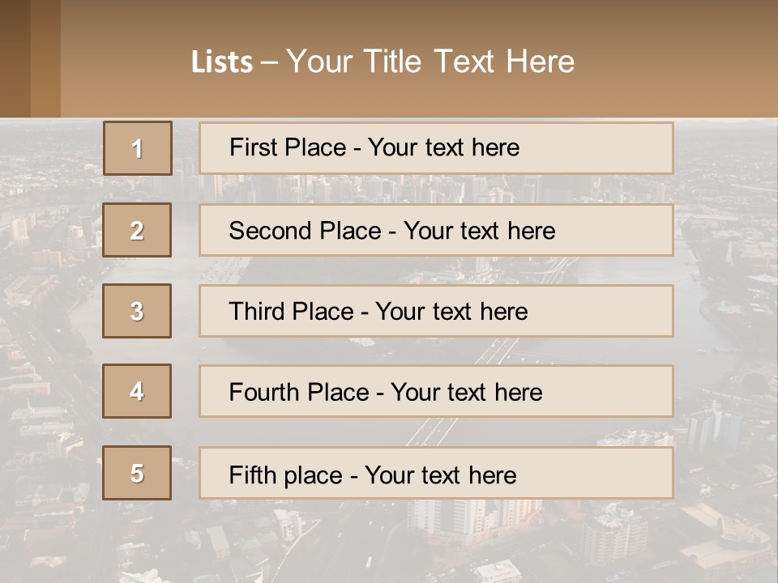Click the number 3 box
The height and width of the screenshot is (583, 778).
(x=137, y=311)
